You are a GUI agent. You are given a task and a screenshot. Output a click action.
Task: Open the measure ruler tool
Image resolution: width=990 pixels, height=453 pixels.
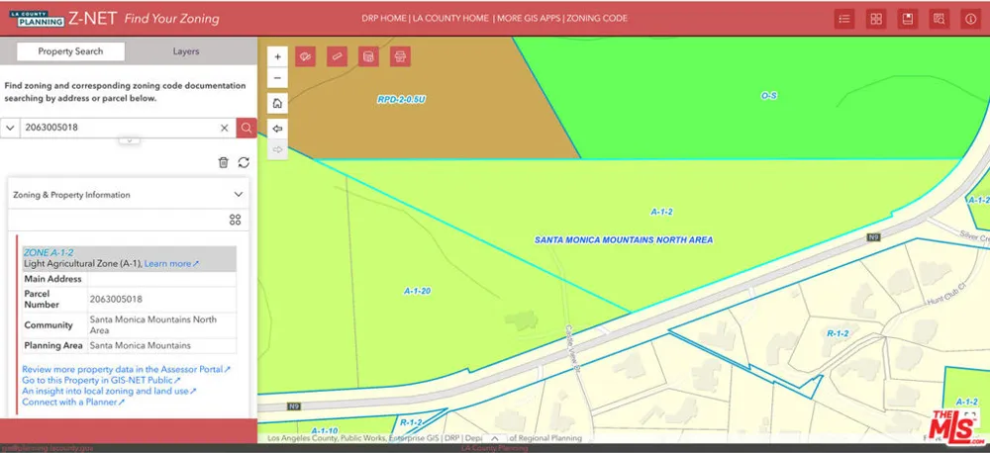(x=338, y=56)
